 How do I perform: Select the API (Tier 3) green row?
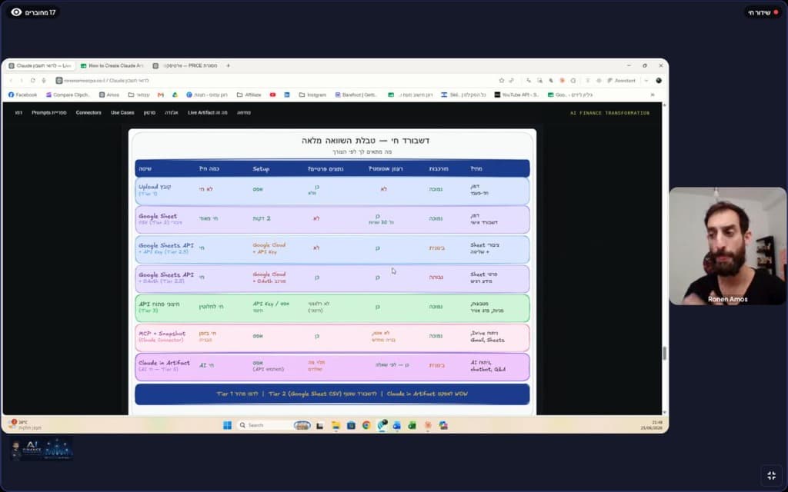coord(332,307)
